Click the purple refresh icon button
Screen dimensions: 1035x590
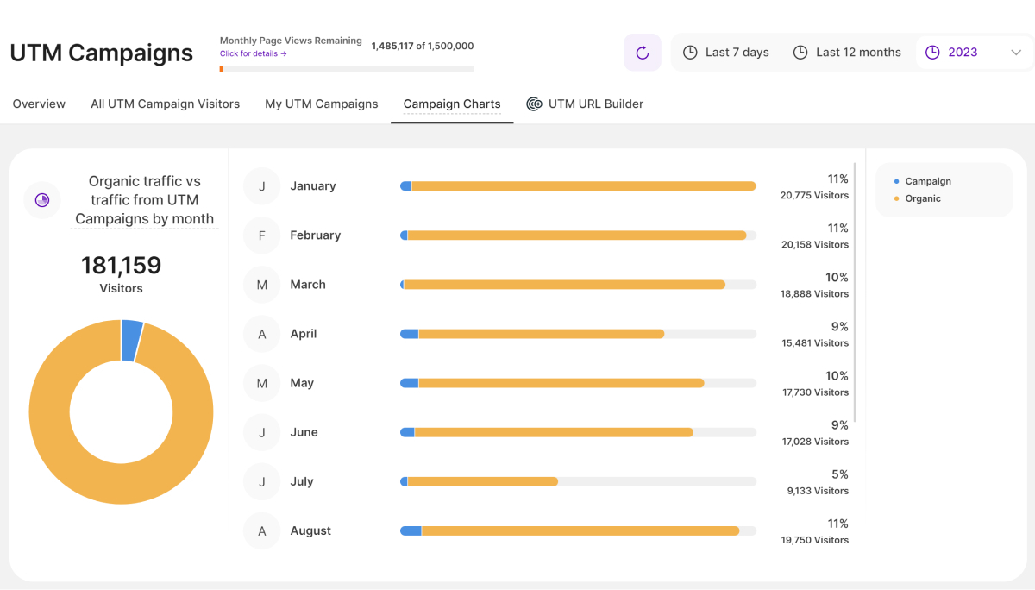(x=642, y=53)
